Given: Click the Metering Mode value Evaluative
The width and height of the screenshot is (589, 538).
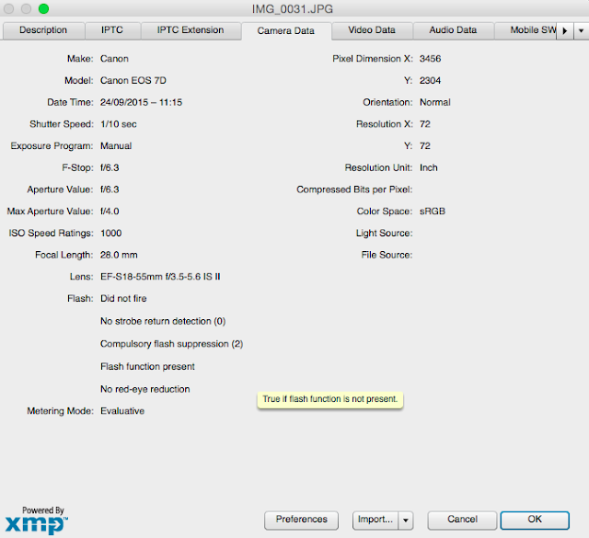Looking at the screenshot, I should 122,411.
